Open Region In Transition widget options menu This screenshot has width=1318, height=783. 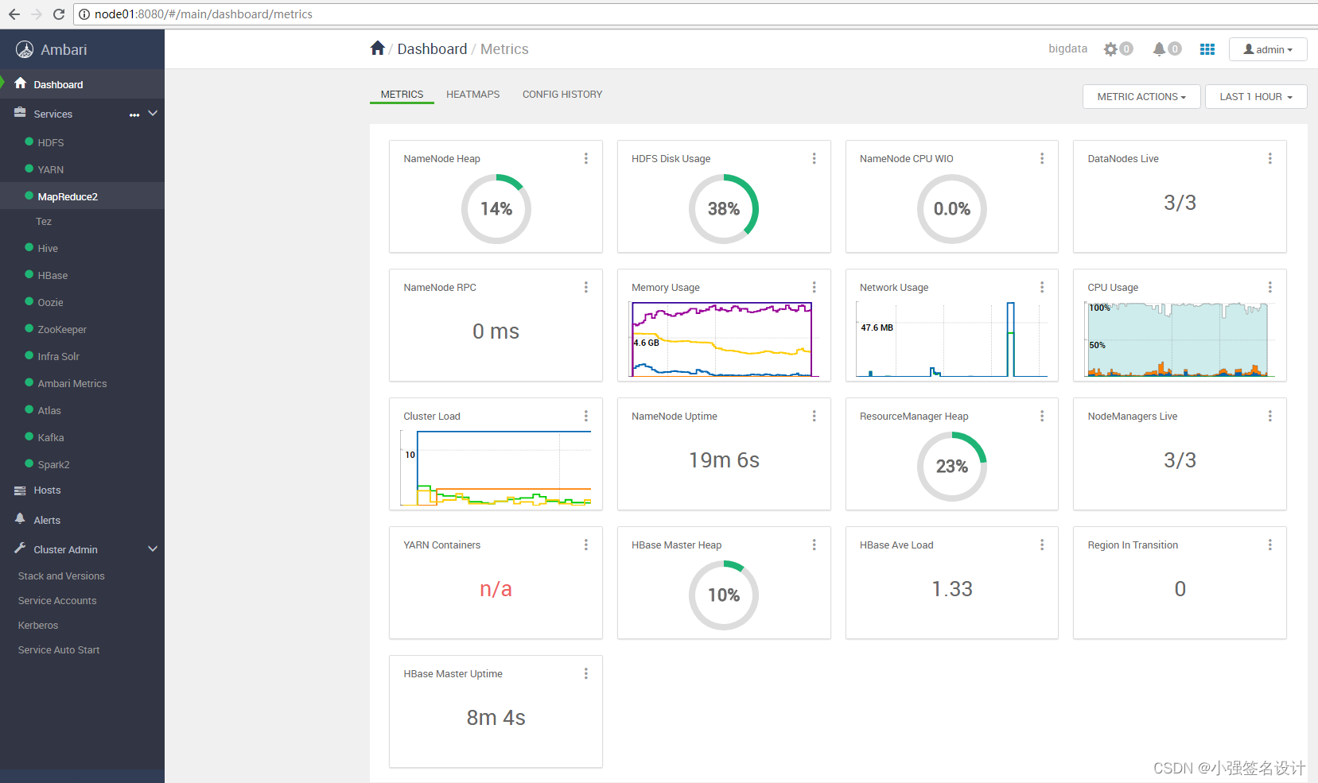click(x=1270, y=545)
